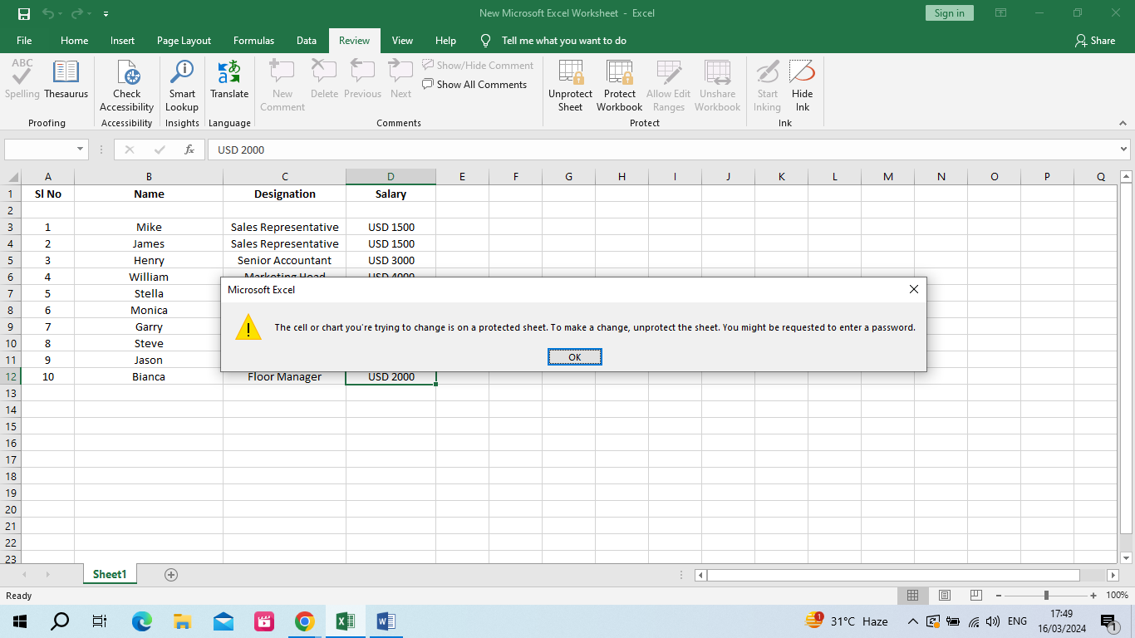Click the Redo icon in title bar
The image size is (1135, 638).
[77, 13]
